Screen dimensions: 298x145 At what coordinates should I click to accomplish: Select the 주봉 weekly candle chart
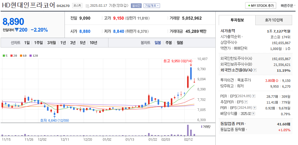point(169,43)
